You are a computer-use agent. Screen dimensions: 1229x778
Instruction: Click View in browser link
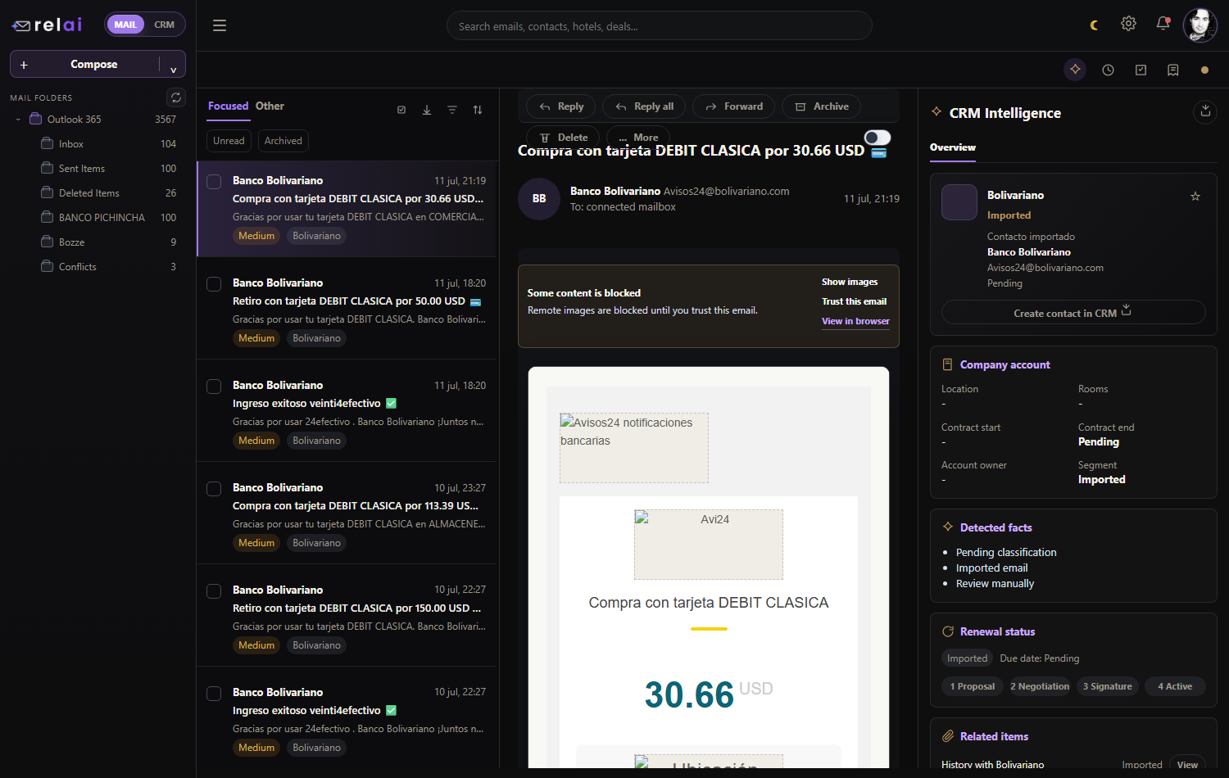point(855,321)
